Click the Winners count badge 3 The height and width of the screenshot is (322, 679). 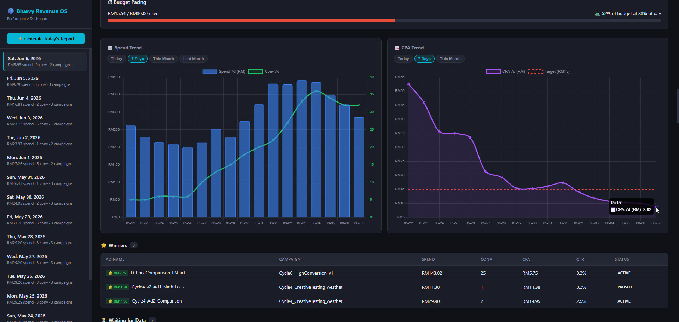(x=134, y=245)
